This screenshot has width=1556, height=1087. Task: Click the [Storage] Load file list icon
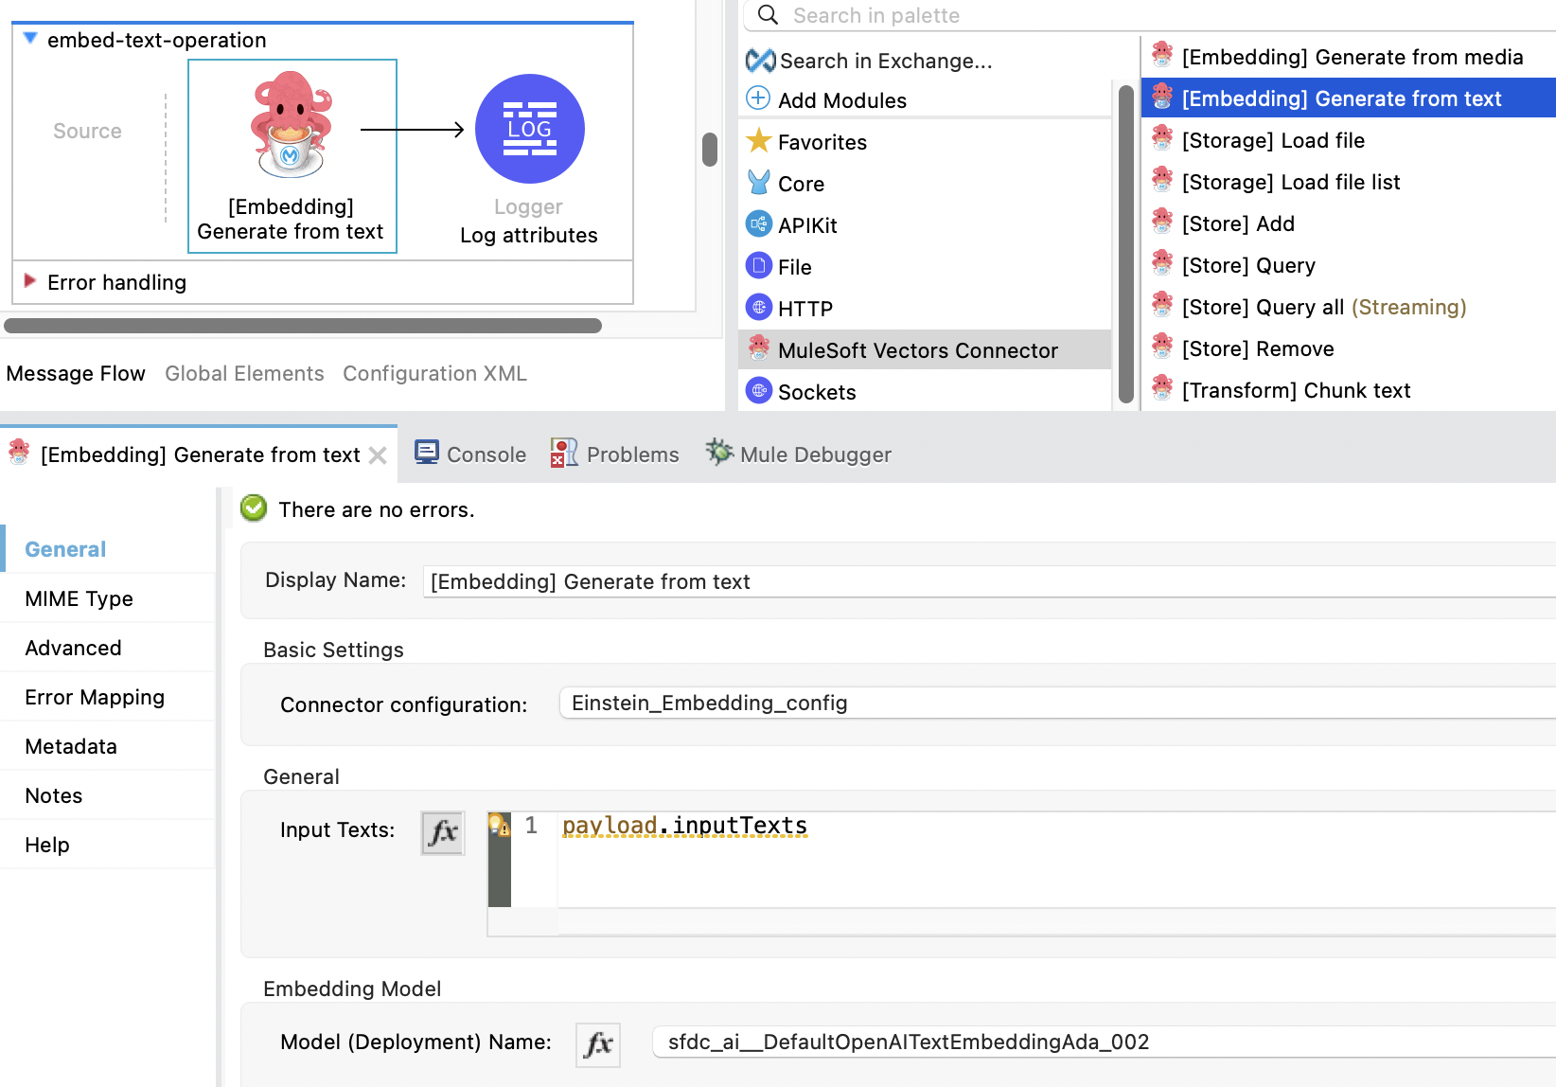(1162, 181)
